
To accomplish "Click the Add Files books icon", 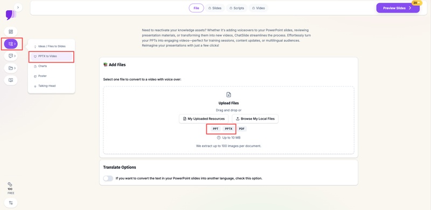I will click(x=105, y=64).
